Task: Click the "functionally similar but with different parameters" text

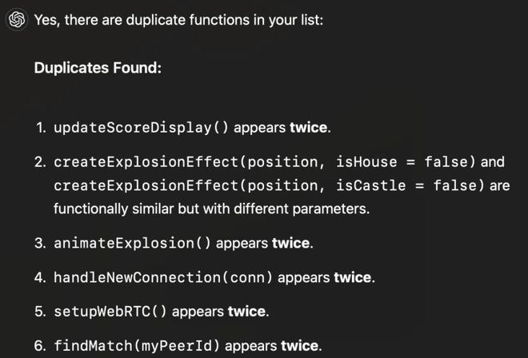Action: pos(211,209)
